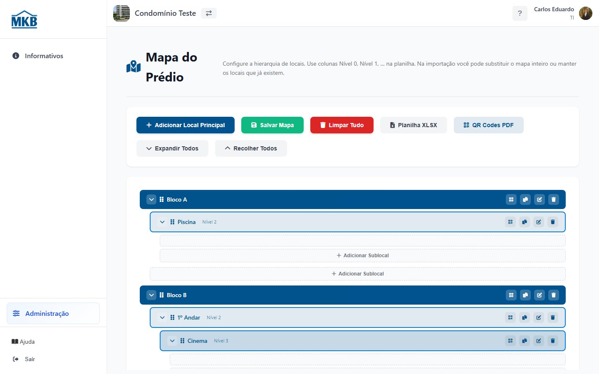Open Carlos Eduardo's profile avatar
This screenshot has height=374, width=599.
coord(586,13)
